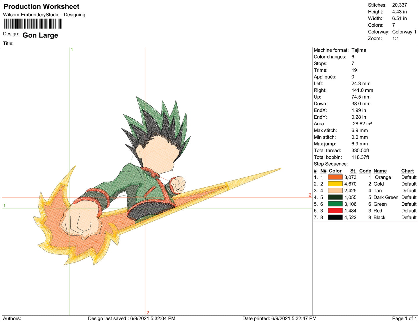Screen dimensions: 420x324
Task: Click the 'Stop Sequence:' label
Action: point(330,164)
